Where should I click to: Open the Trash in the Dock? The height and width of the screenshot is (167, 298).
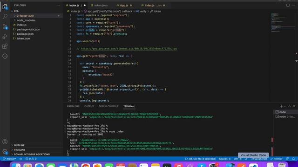282,165
